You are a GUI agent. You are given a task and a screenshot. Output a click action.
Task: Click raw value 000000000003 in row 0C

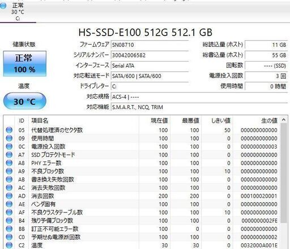(x=259, y=146)
